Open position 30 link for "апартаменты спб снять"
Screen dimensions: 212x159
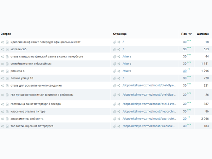pos(185,119)
